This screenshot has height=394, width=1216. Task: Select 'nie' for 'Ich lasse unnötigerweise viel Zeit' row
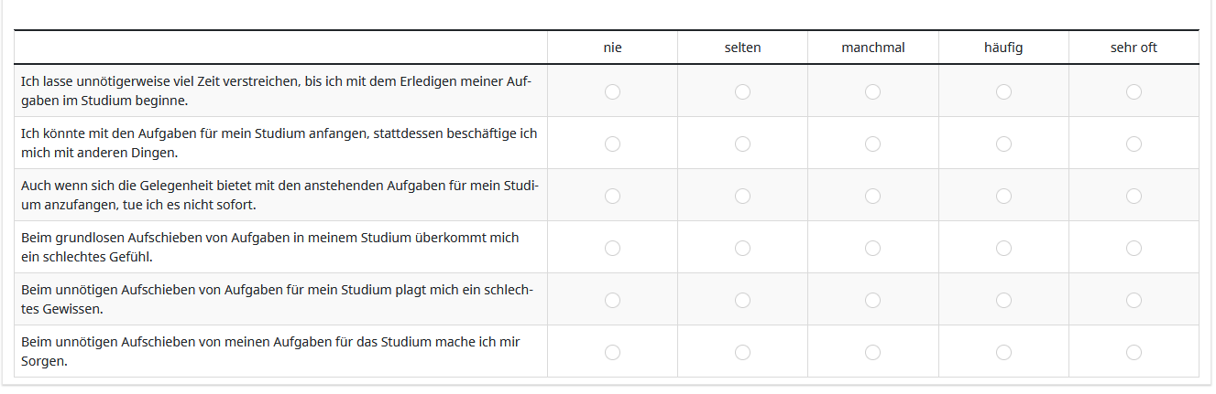pos(612,91)
